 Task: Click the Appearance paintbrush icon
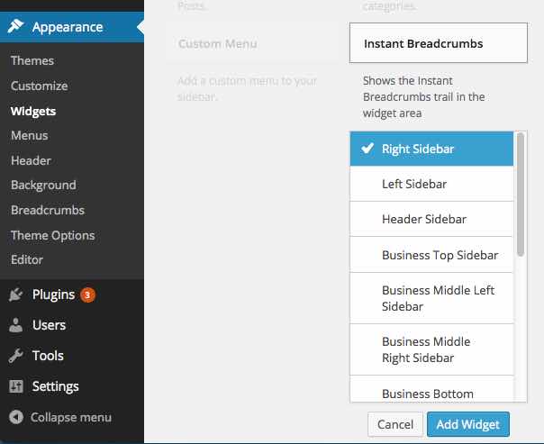click(15, 26)
